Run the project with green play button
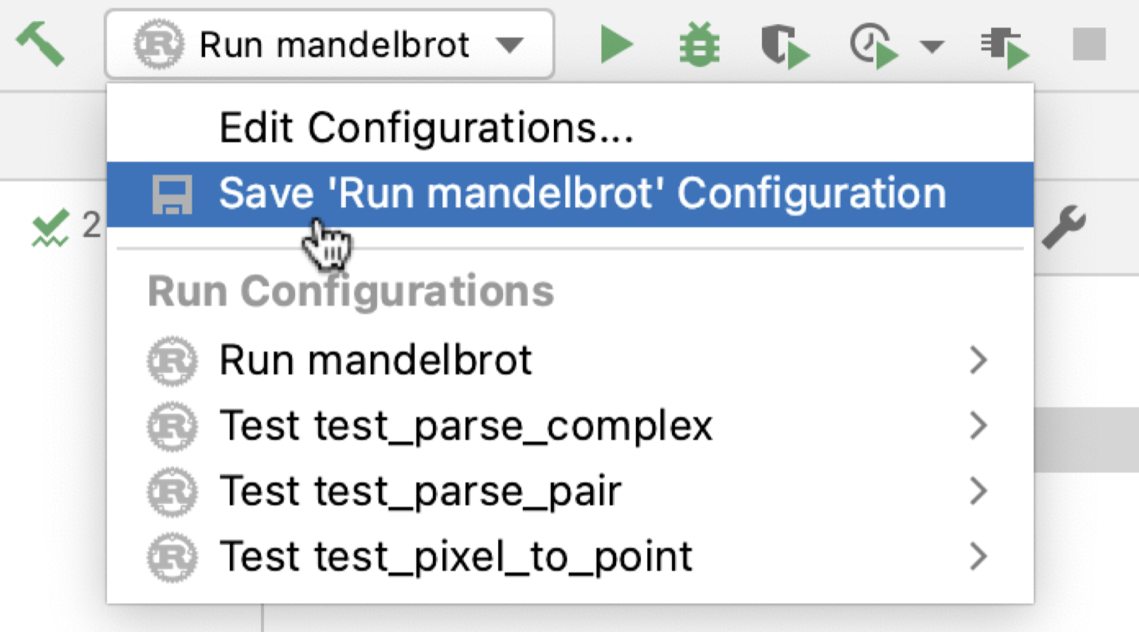The width and height of the screenshot is (1139, 632). 615,45
